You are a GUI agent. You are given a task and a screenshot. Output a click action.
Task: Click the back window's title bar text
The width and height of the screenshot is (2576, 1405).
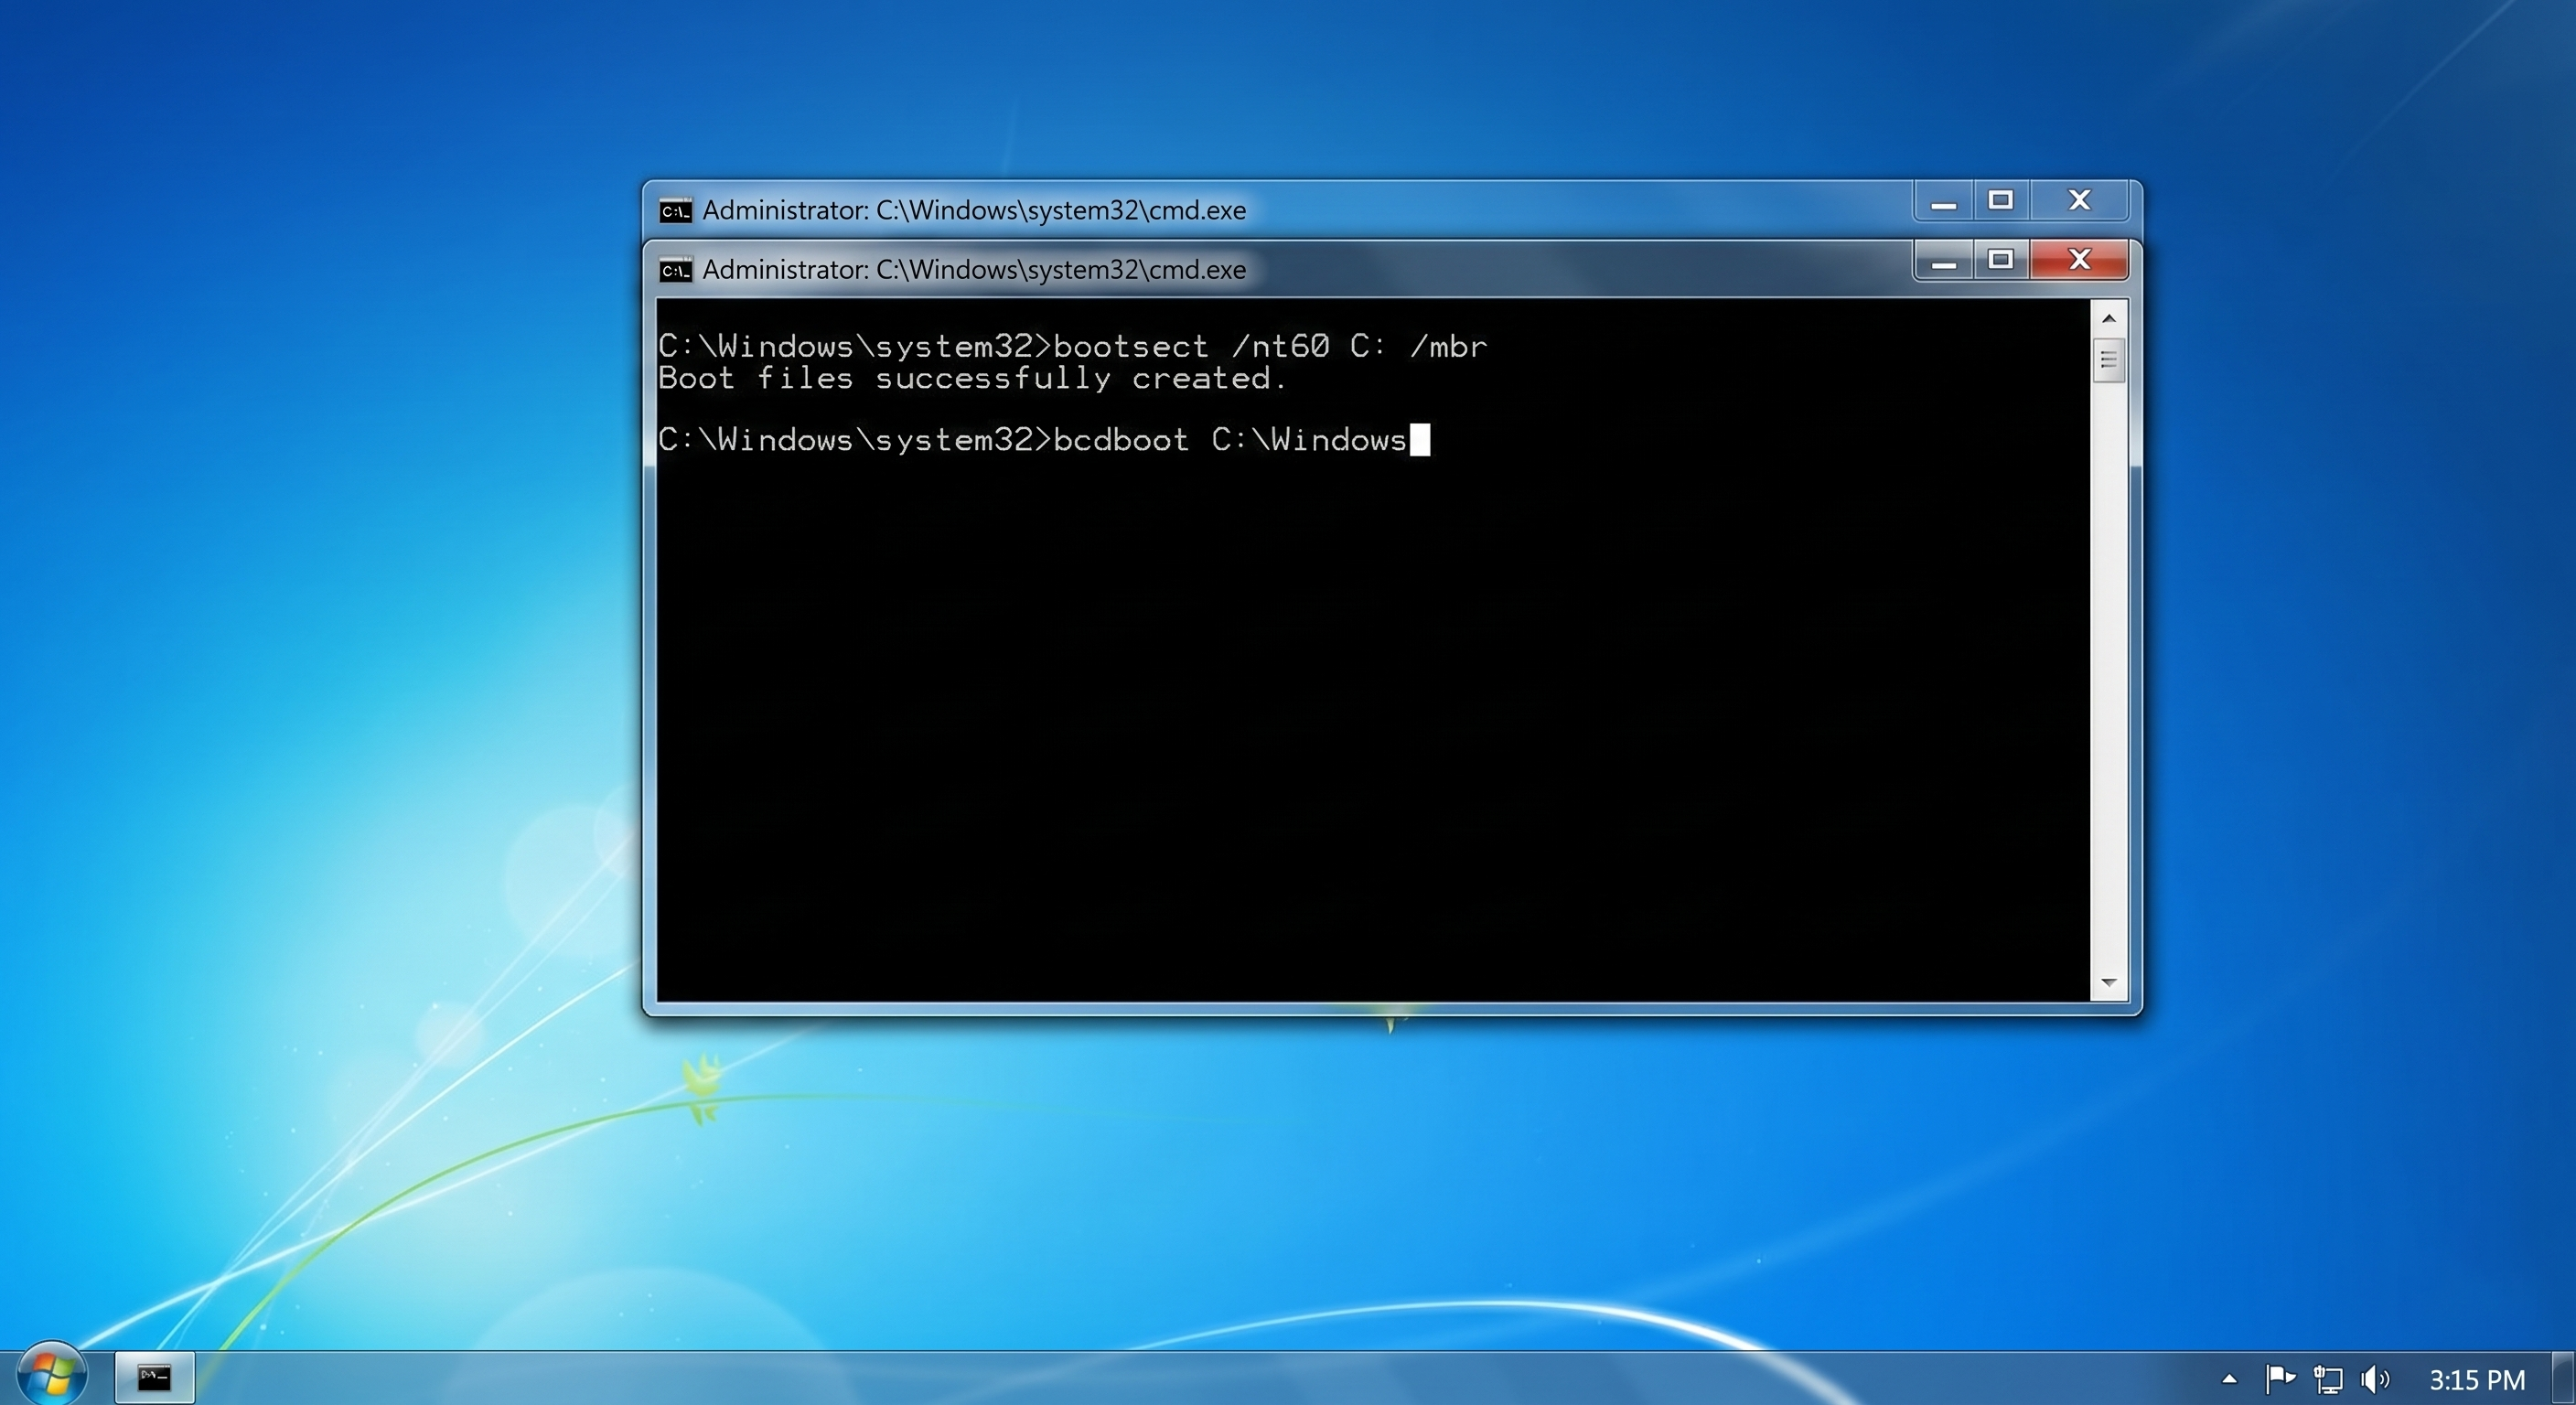point(974,211)
